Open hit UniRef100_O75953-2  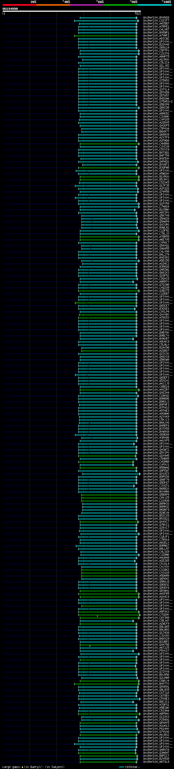(x=158, y=101)
